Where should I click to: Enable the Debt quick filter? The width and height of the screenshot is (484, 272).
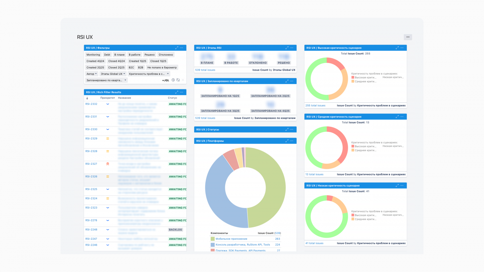point(107,55)
